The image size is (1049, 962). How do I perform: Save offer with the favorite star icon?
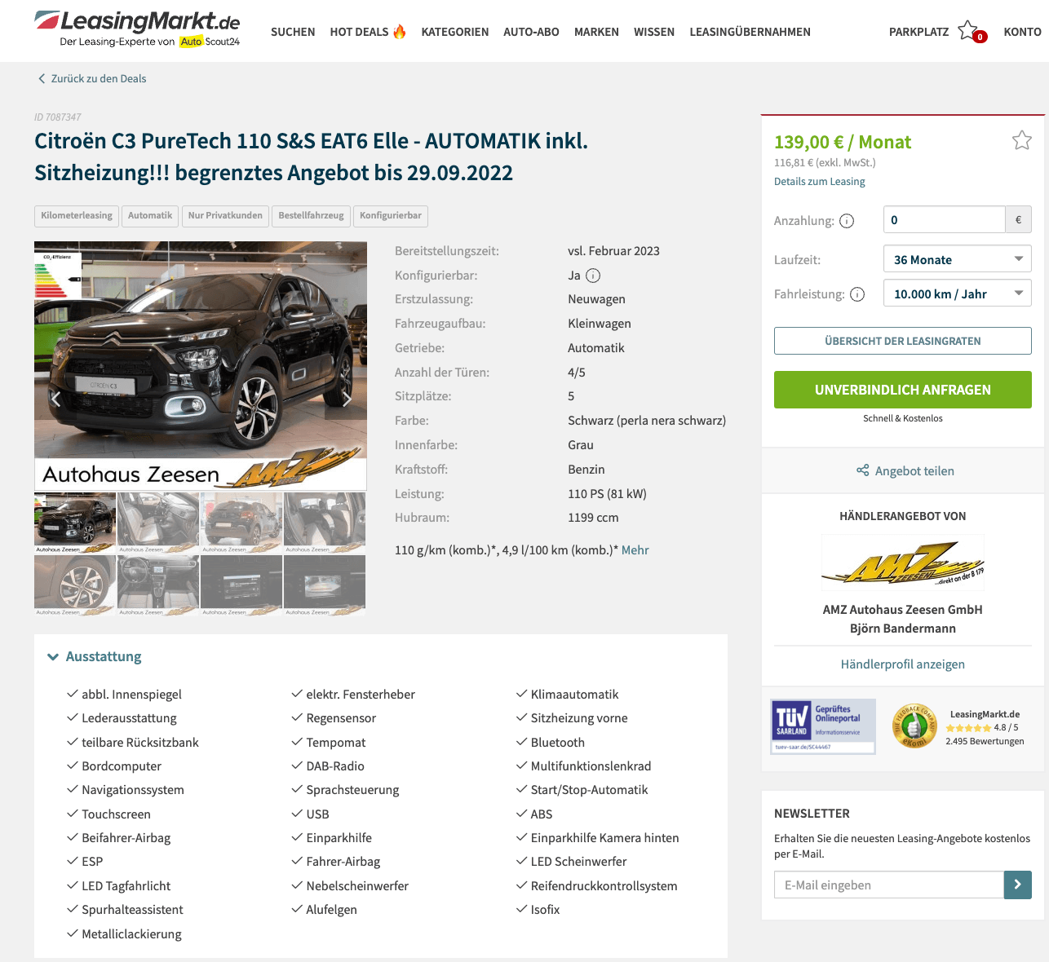(1021, 140)
